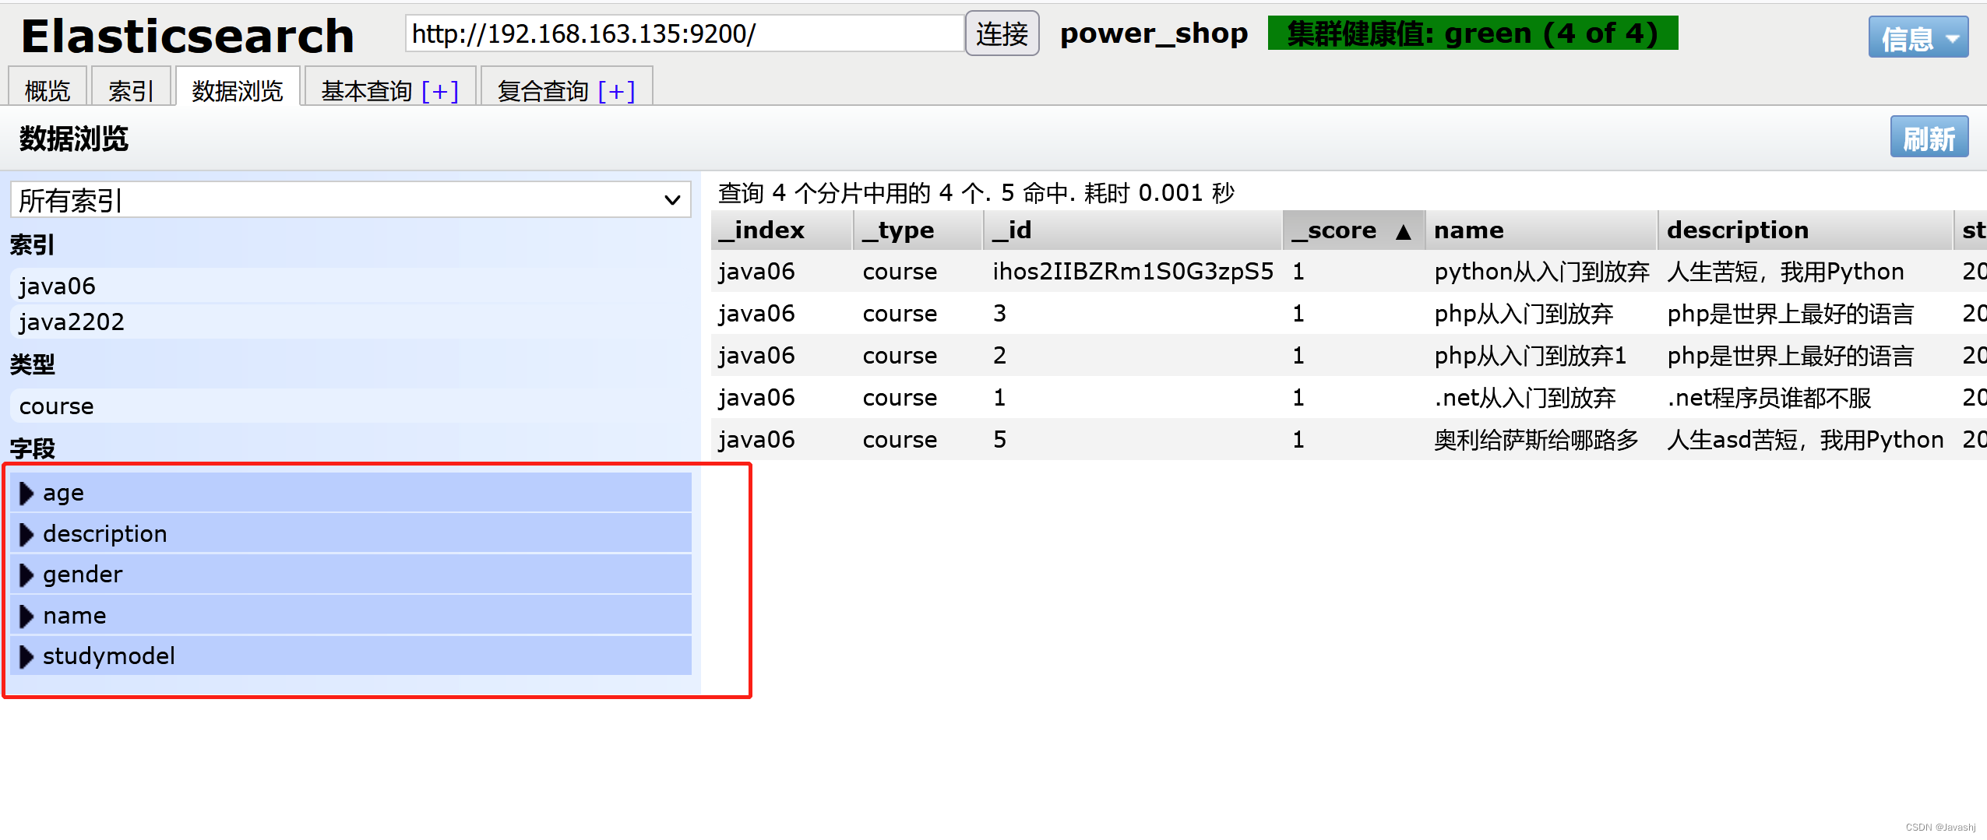Open the 复合查询 tab
This screenshot has height=840, width=1987.
click(x=543, y=91)
